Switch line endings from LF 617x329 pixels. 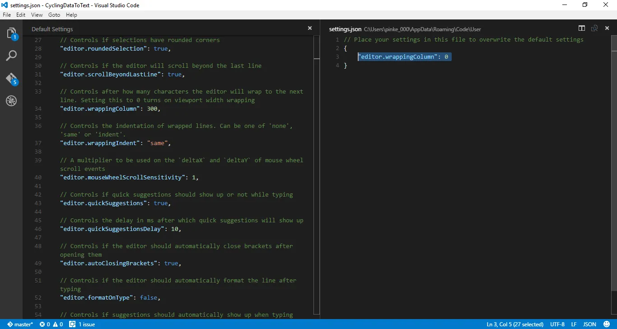point(574,324)
